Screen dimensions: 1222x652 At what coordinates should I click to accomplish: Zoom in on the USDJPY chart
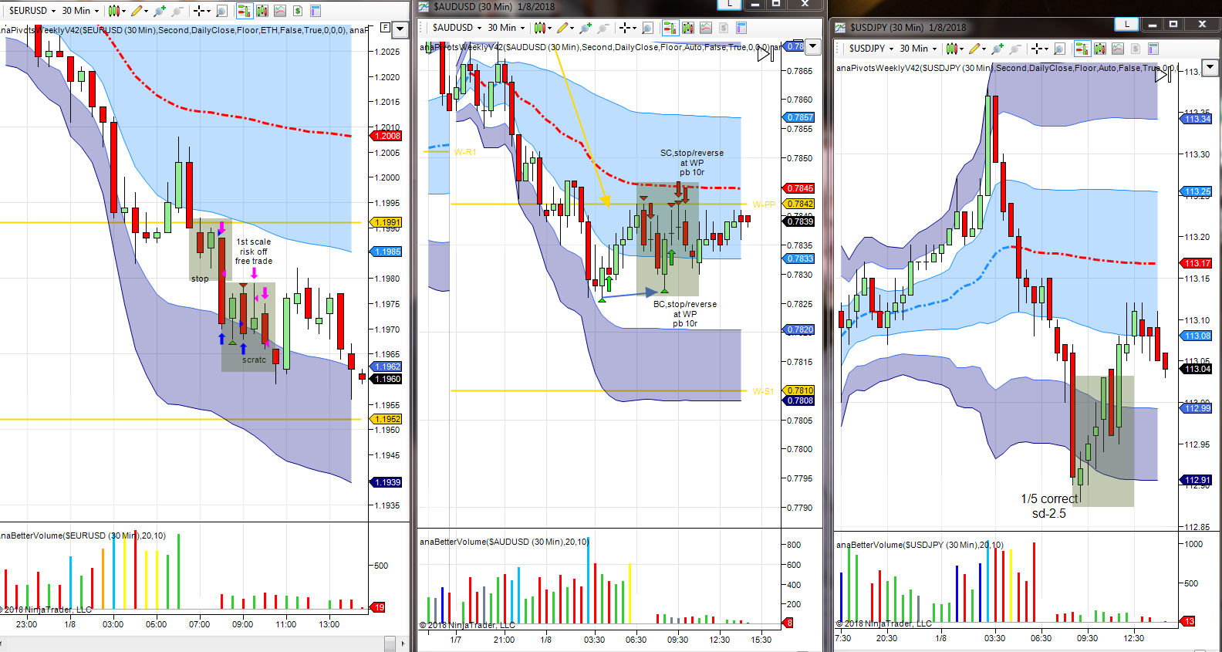tap(998, 49)
